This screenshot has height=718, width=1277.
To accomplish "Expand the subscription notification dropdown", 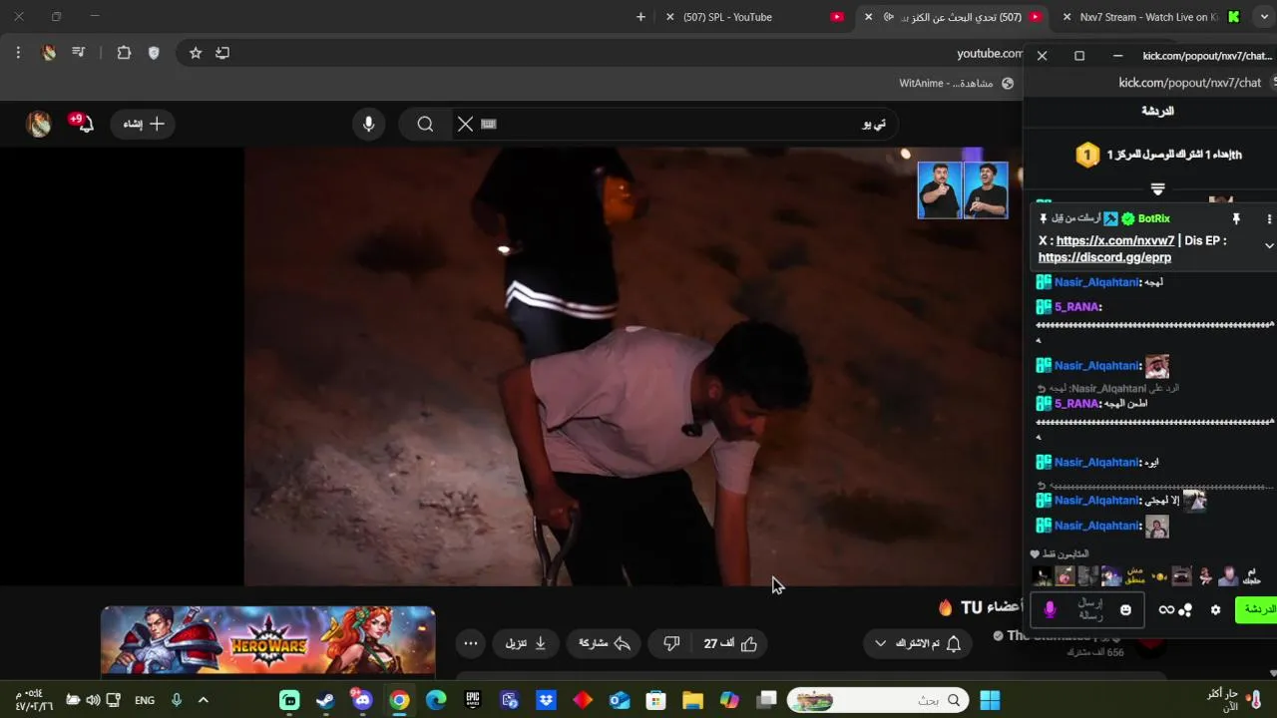I will 880,643.
